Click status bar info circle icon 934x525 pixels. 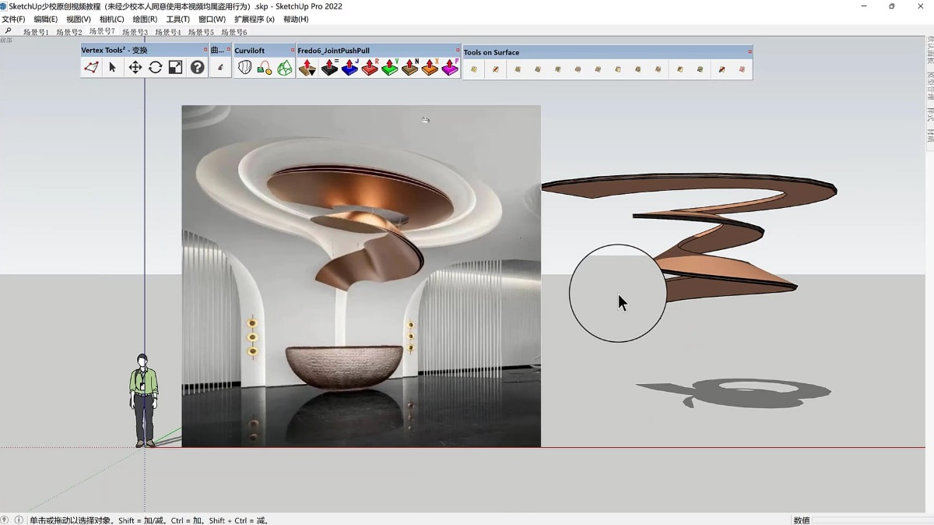[19, 520]
